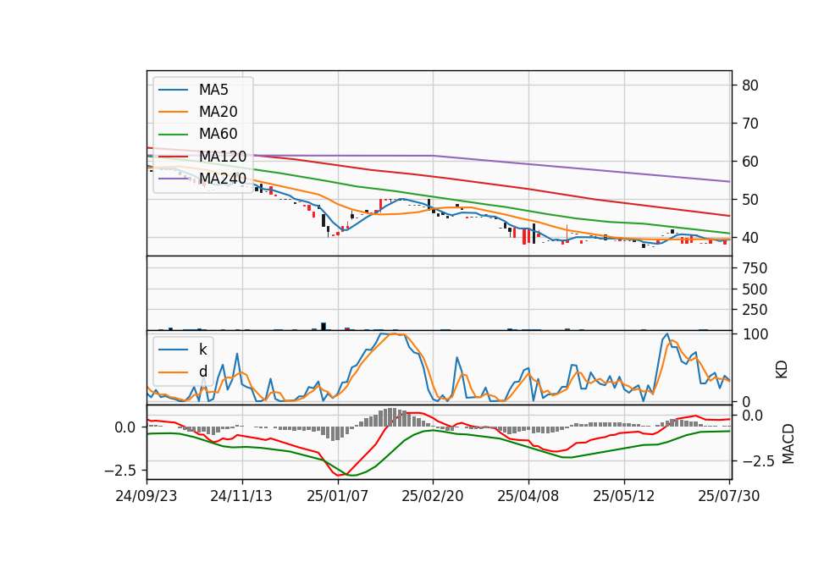Click the KD axis value 100
The width and height of the screenshot is (813, 584).
[755, 334]
